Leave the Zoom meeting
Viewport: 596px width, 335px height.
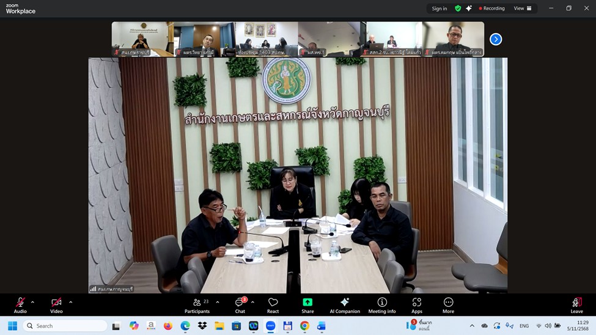click(x=576, y=304)
